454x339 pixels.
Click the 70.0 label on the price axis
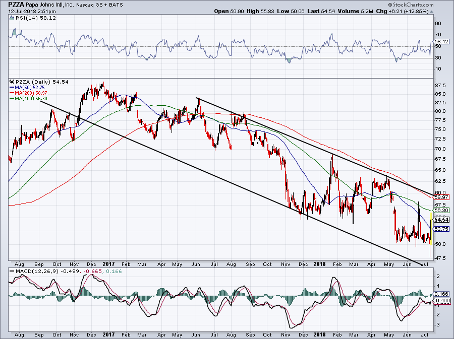(x=441, y=149)
